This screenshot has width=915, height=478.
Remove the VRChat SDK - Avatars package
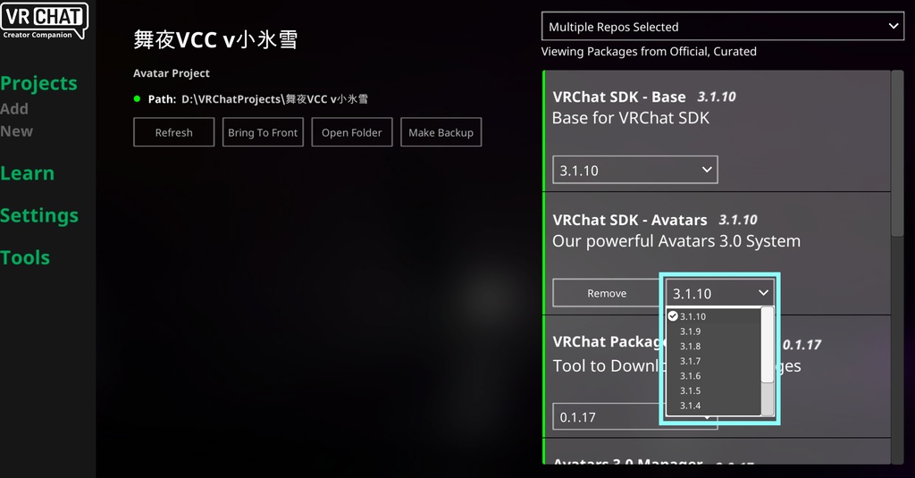607,293
